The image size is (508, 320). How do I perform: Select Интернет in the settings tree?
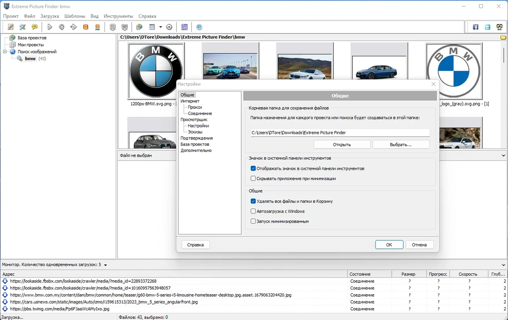(x=190, y=101)
